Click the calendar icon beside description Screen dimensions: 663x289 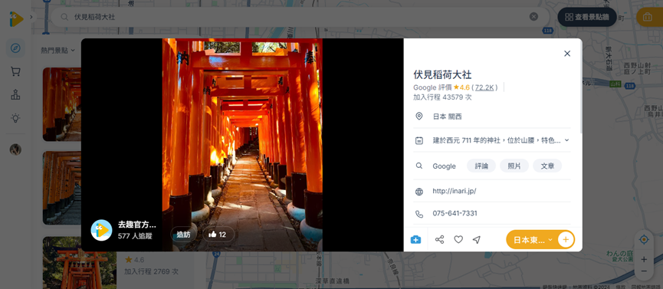point(419,141)
